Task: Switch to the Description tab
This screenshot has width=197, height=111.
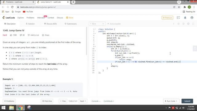Action: point(10,24)
